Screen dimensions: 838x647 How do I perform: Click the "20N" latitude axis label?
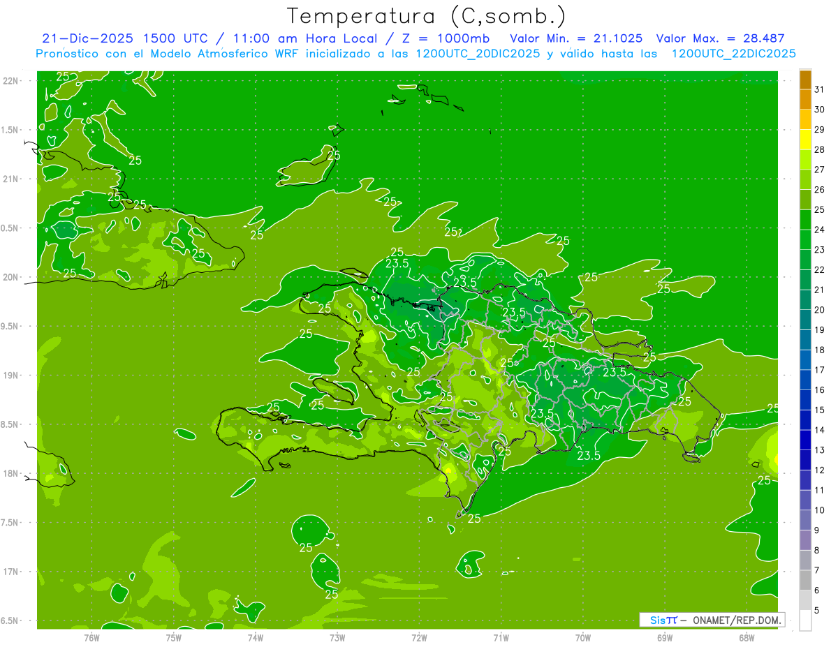tap(10, 277)
